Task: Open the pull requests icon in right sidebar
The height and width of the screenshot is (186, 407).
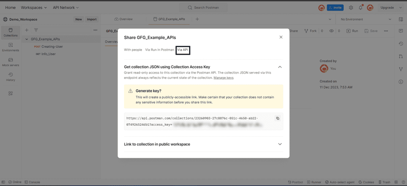Action: pyautogui.click(x=401, y=56)
